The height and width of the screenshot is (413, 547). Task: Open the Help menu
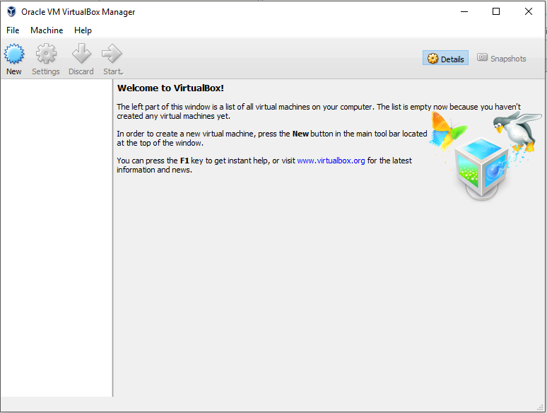click(83, 30)
